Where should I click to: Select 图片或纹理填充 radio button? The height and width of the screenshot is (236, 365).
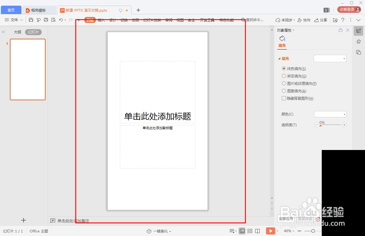click(x=284, y=83)
